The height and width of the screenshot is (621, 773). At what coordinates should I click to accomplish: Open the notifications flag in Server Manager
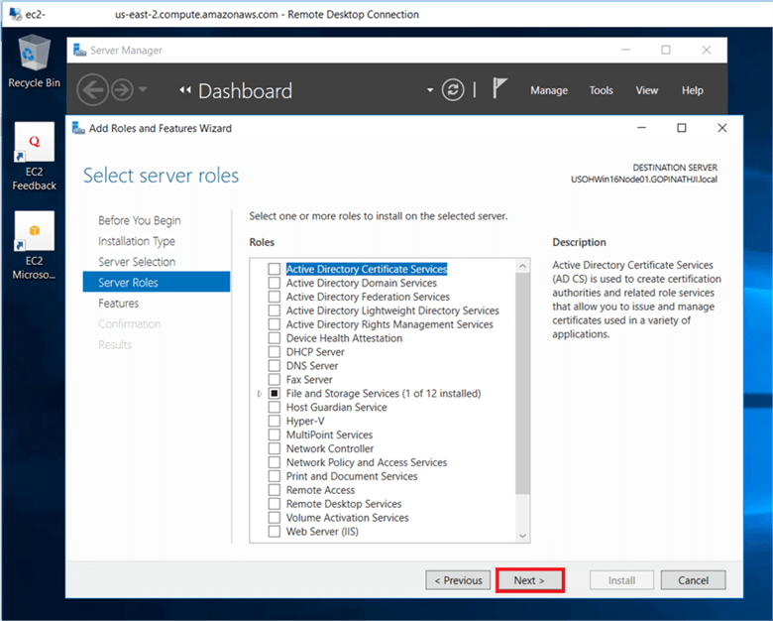click(499, 89)
